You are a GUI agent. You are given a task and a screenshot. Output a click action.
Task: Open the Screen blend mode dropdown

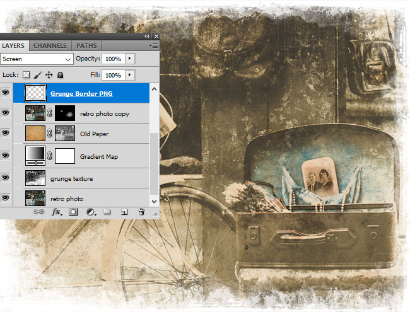pyautogui.click(x=37, y=59)
